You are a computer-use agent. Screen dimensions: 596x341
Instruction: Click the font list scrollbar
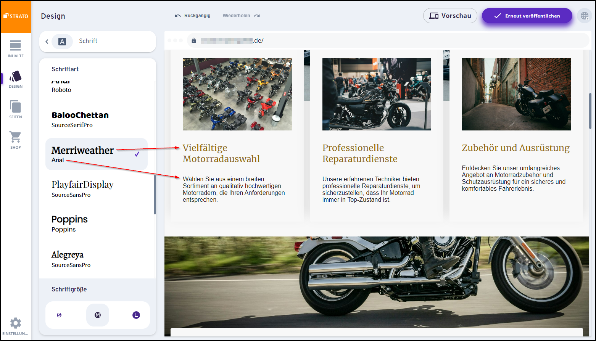point(155,195)
